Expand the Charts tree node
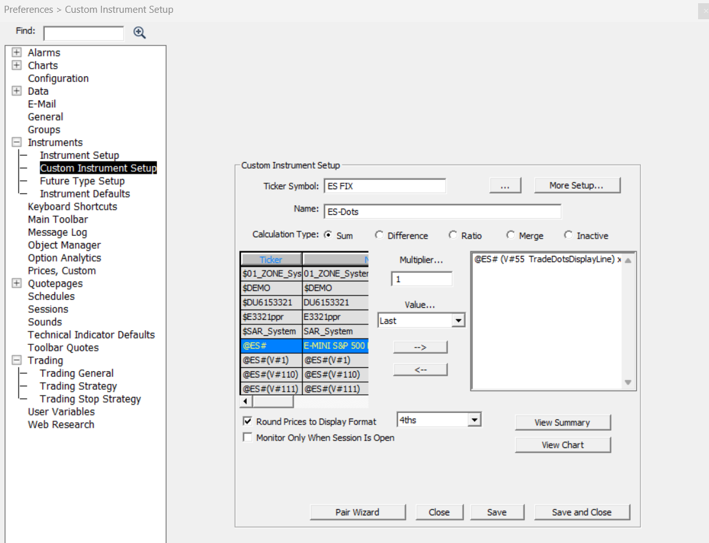The width and height of the screenshot is (709, 543). 17,65
